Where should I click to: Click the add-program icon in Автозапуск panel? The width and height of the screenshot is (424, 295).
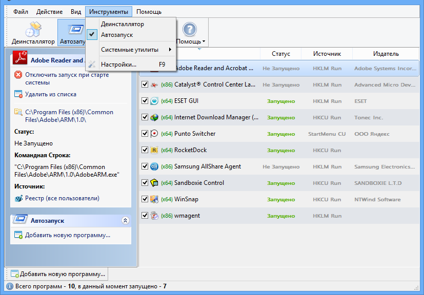pos(18,235)
